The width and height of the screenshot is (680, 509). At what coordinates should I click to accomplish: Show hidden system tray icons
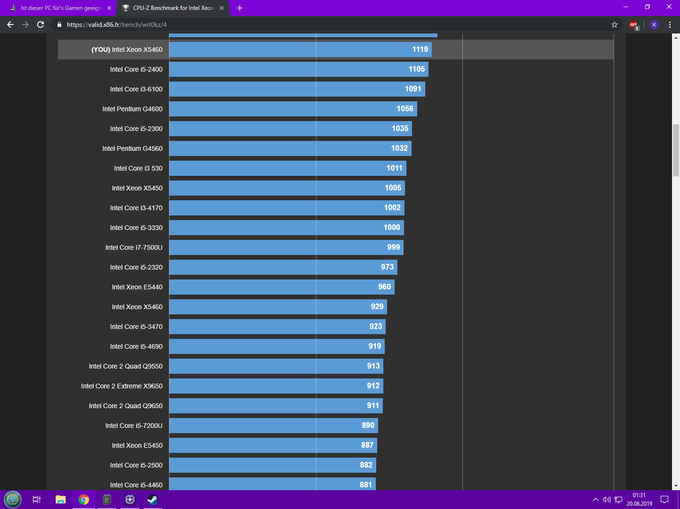[x=596, y=500]
